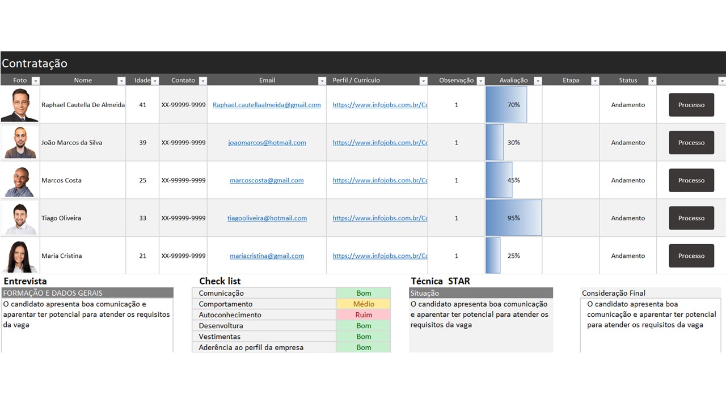The width and height of the screenshot is (726, 408).
Task: Select the yellow Médio rating for Comportamento
Action: 364,304
